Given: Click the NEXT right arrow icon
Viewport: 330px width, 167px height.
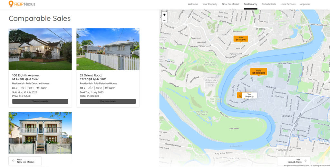Looking at the screenshot, I should (305, 161).
